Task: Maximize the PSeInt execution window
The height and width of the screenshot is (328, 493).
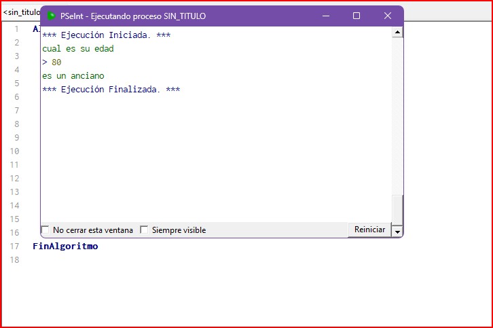Action: [x=357, y=16]
